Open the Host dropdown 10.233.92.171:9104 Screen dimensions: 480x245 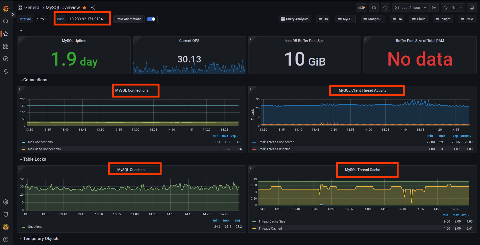[x=88, y=19]
